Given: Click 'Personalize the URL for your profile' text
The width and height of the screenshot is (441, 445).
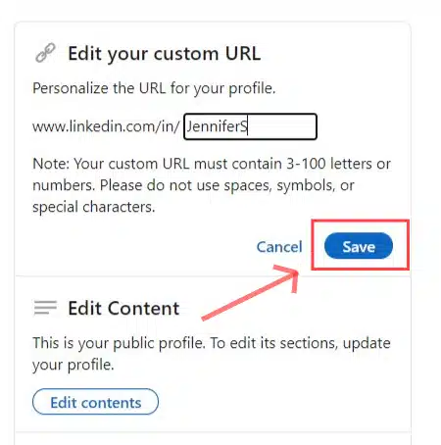Looking at the screenshot, I should pos(154,88).
